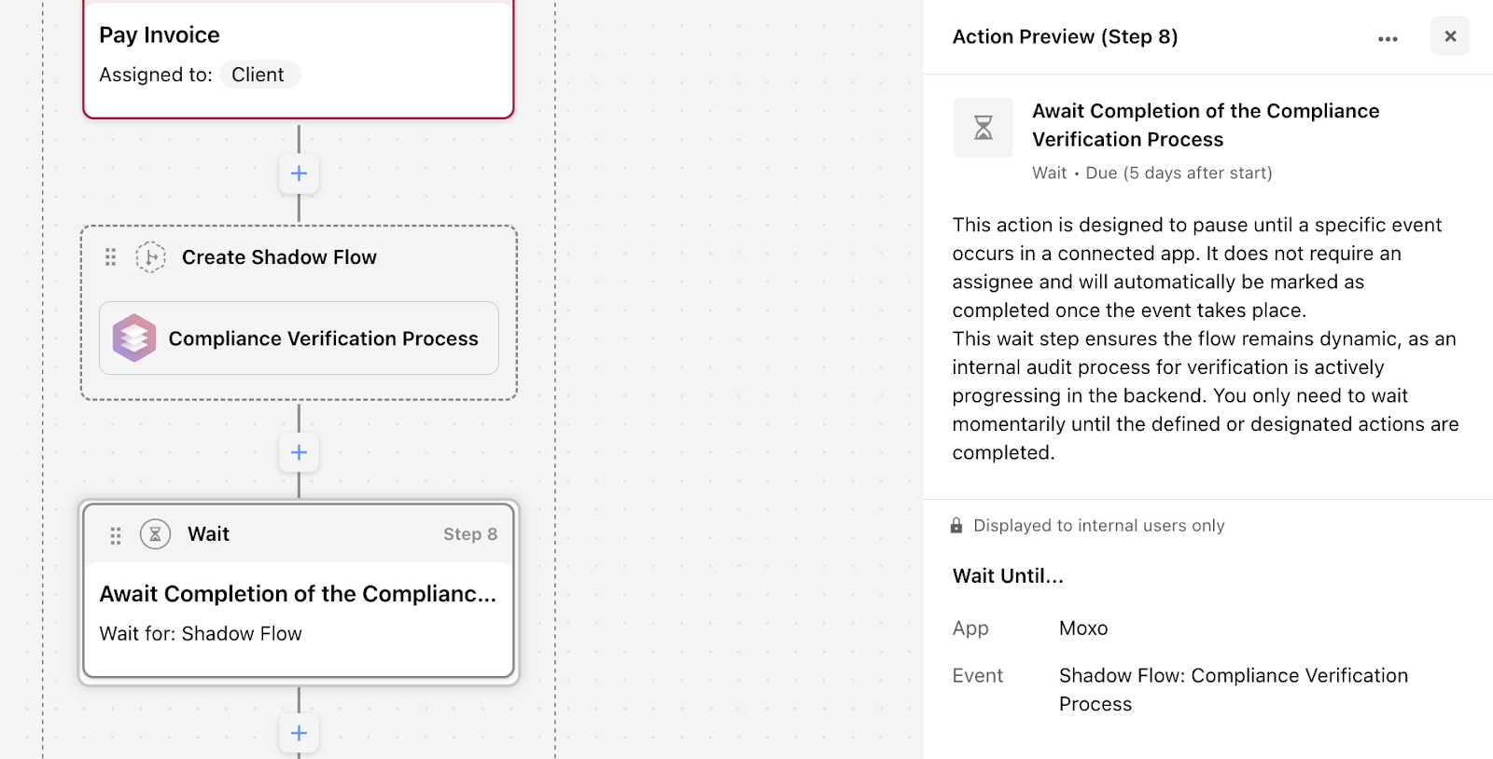
Task: Click the Client assignee tag
Action: (x=258, y=75)
